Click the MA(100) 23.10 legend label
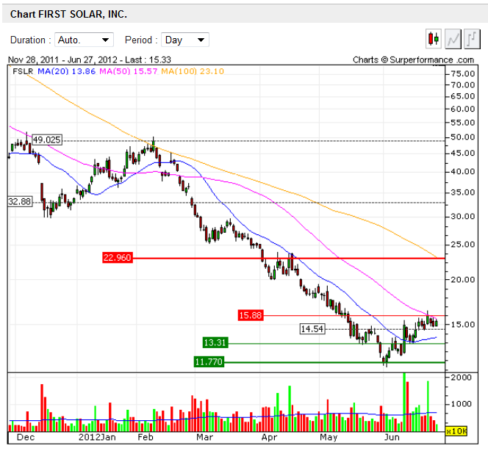Image resolution: width=488 pixels, height=451 pixels. pyautogui.click(x=193, y=71)
